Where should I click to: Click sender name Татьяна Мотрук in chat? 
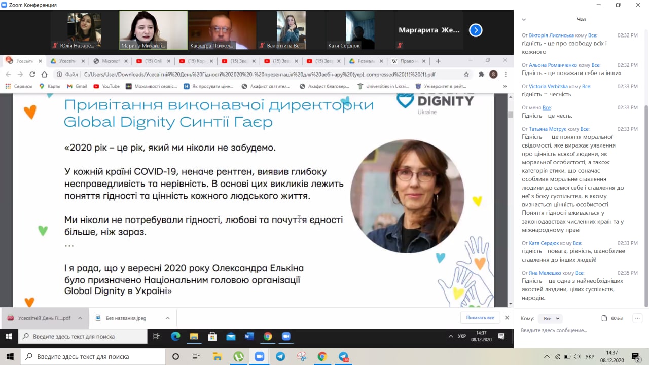[x=548, y=129]
